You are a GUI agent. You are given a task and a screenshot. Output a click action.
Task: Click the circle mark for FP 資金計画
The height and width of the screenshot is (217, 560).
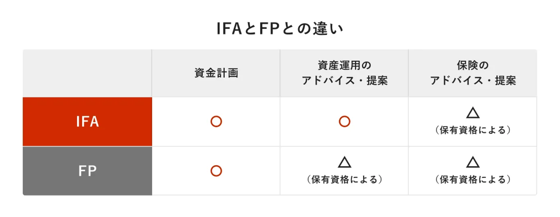216,171
